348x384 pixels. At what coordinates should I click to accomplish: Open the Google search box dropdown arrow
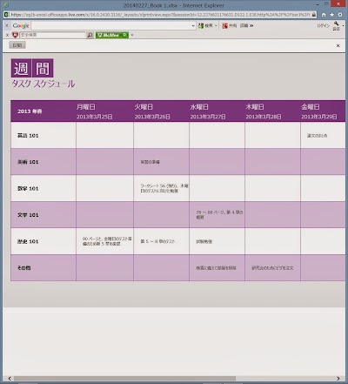(193, 26)
